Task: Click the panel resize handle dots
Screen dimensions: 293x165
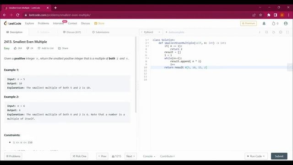Action: [138, 85]
